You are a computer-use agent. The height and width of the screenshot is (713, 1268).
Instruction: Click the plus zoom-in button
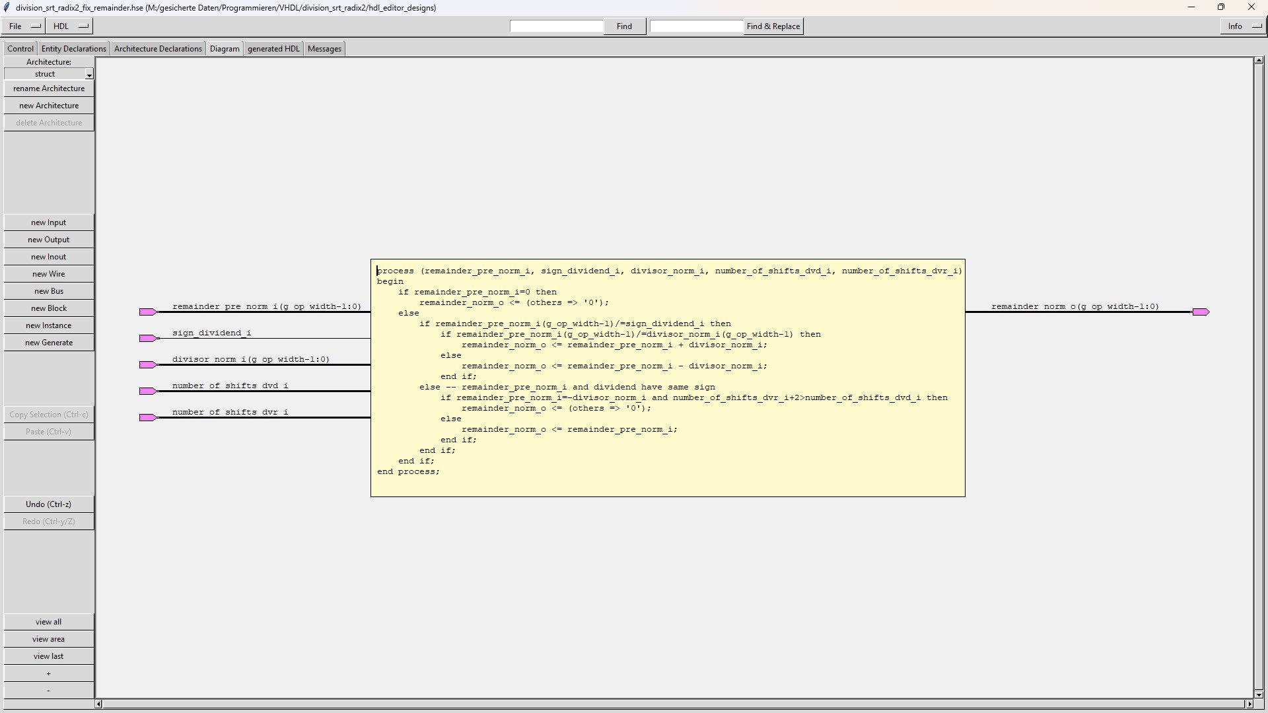click(x=49, y=673)
